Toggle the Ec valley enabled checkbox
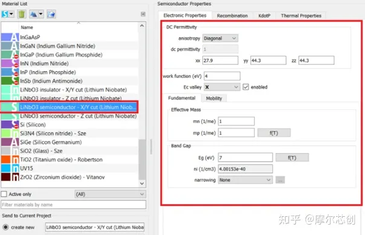Screen dimensions: 365x235 click(246, 87)
